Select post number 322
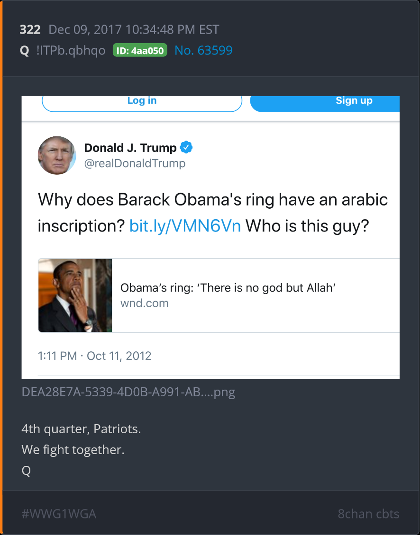 point(30,30)
